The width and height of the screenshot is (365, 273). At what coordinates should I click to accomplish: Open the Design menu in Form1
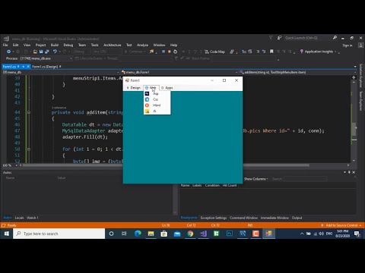click(x=133, y=88)
